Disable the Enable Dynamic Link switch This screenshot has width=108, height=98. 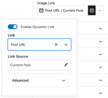click(13, 27)
